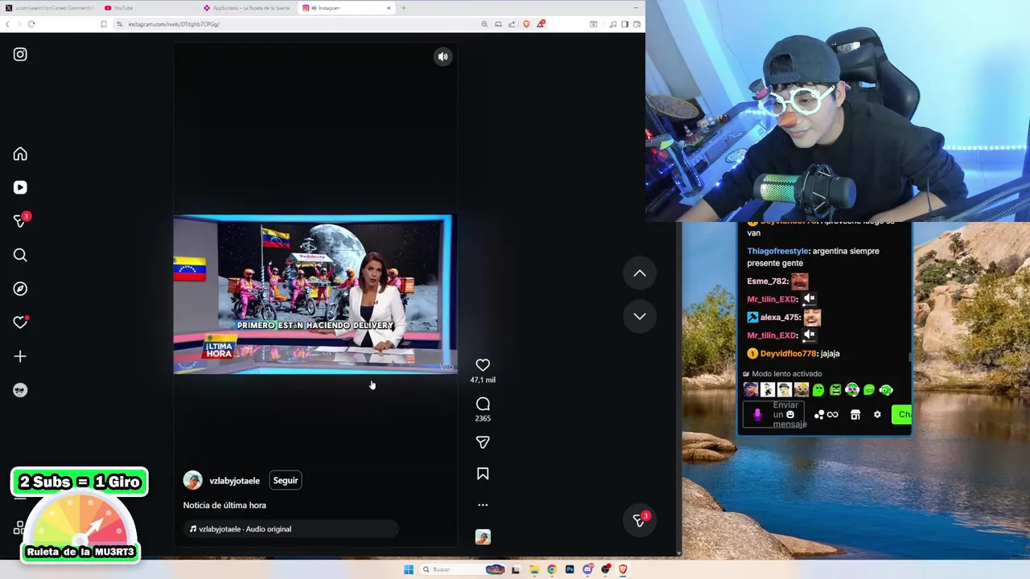Bookmark this page in address bar

(103, 24)
